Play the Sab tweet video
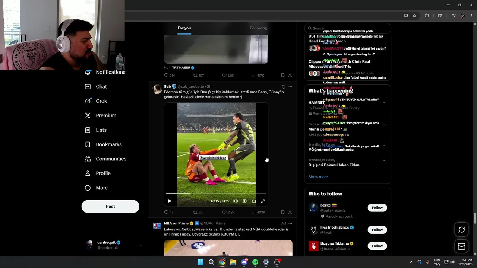This screenshot has height=268, width=477. click(x=170, y=201)
